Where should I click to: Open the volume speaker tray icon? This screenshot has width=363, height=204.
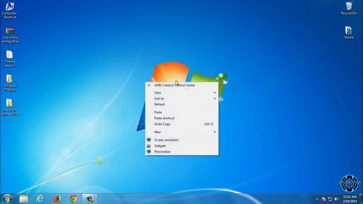pyautogui.click(x=336, y=199)
